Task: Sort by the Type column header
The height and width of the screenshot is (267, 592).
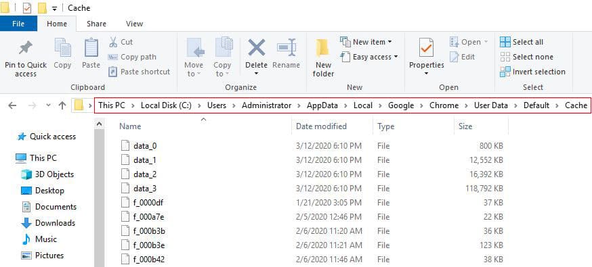Action: [385, 126]
